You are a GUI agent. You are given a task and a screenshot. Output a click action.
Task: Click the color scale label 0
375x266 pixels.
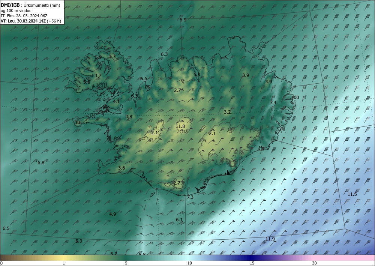[x=1, y=263]
